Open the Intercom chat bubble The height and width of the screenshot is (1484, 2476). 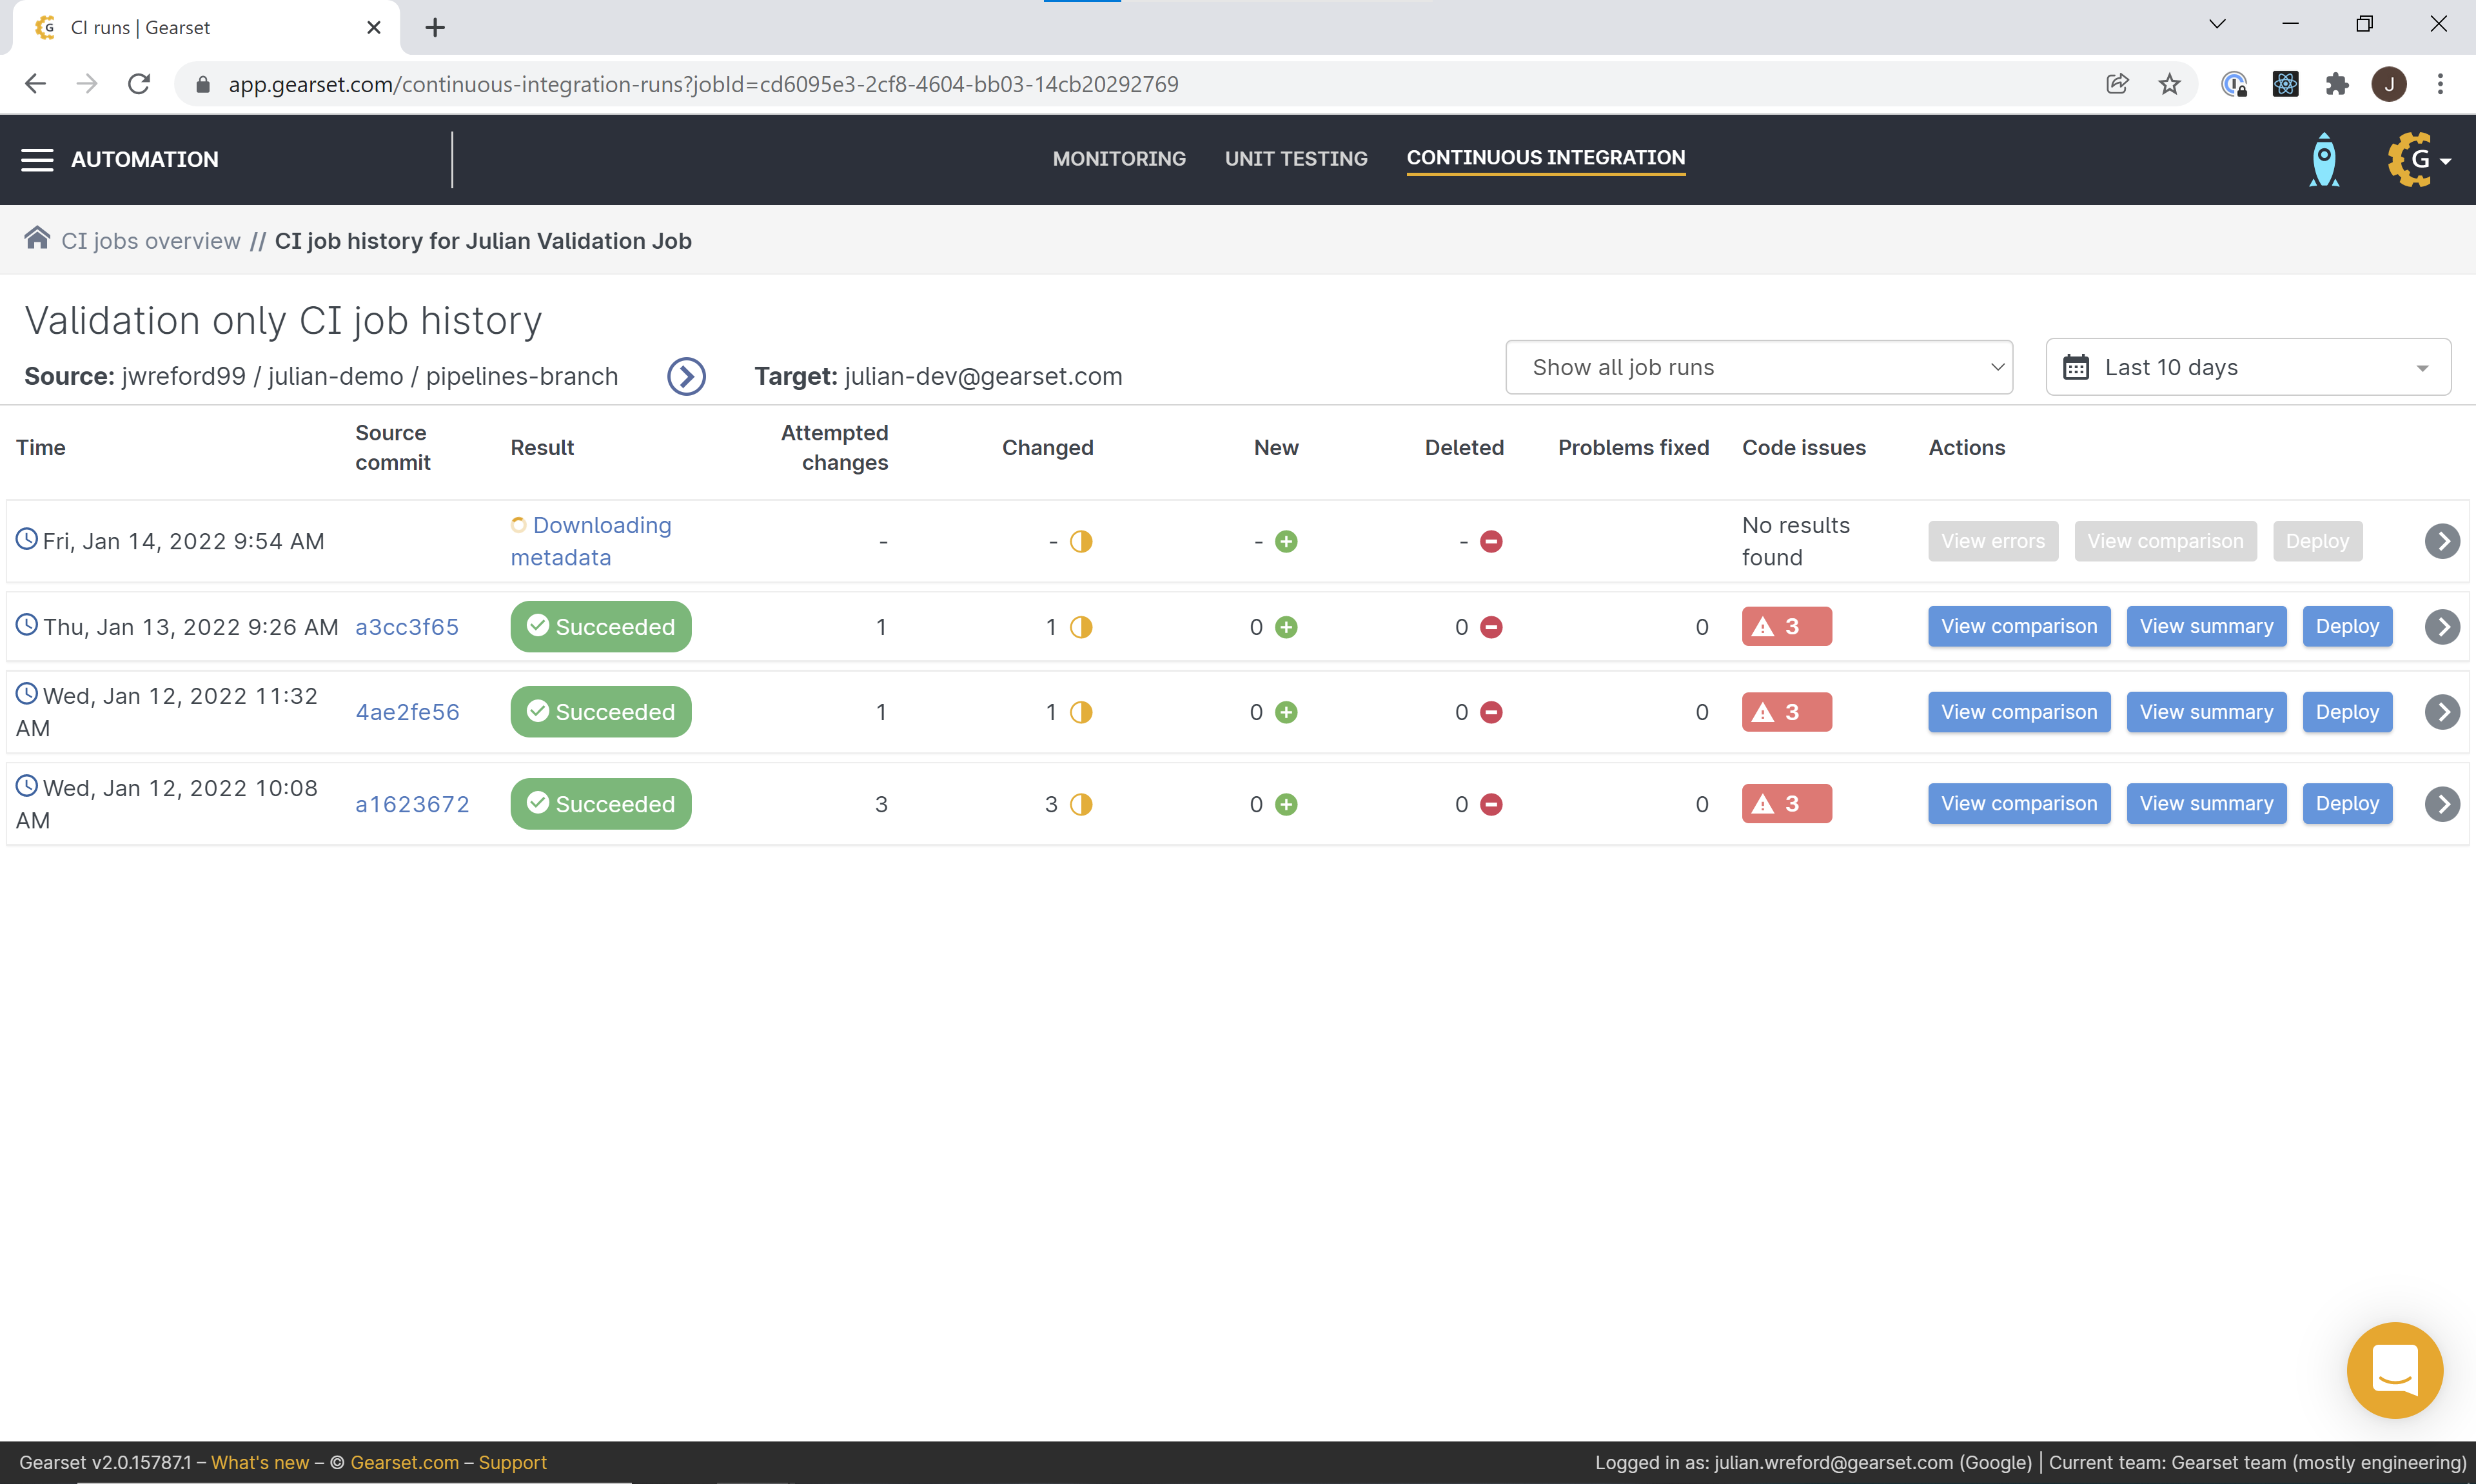[2394, 1369]
